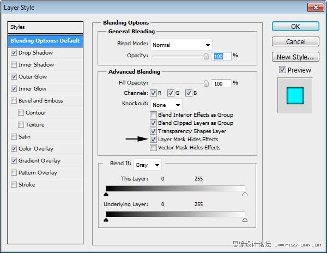Image resolution: width=327 pixels, height=253 pixels.
Task: Open the Outer Glow settings label
Action: 33,76
